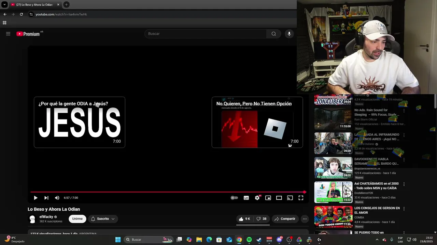
Task: Open options for the GERSON consejos video
Action: [404, 209]
